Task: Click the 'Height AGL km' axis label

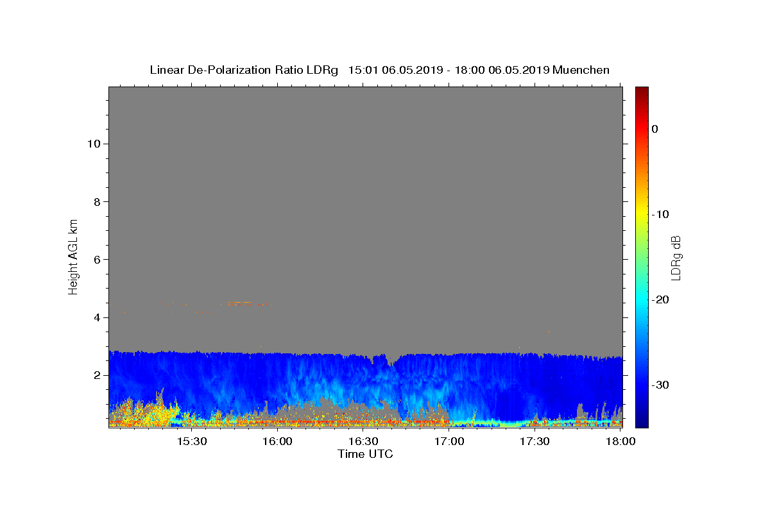Action: tap(73, 256)
